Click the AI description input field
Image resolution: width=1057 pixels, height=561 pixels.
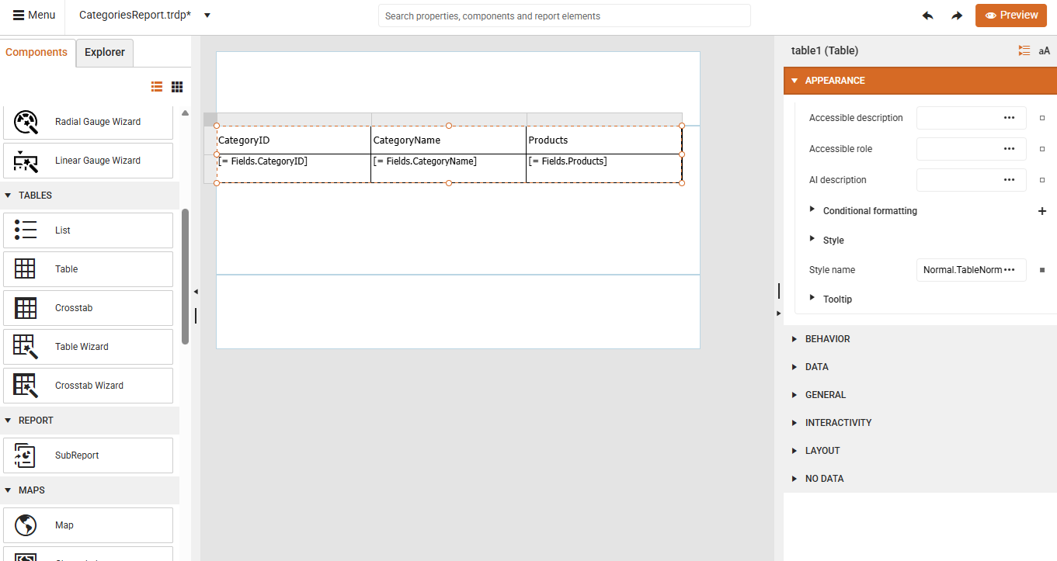(x=969, y=179)
